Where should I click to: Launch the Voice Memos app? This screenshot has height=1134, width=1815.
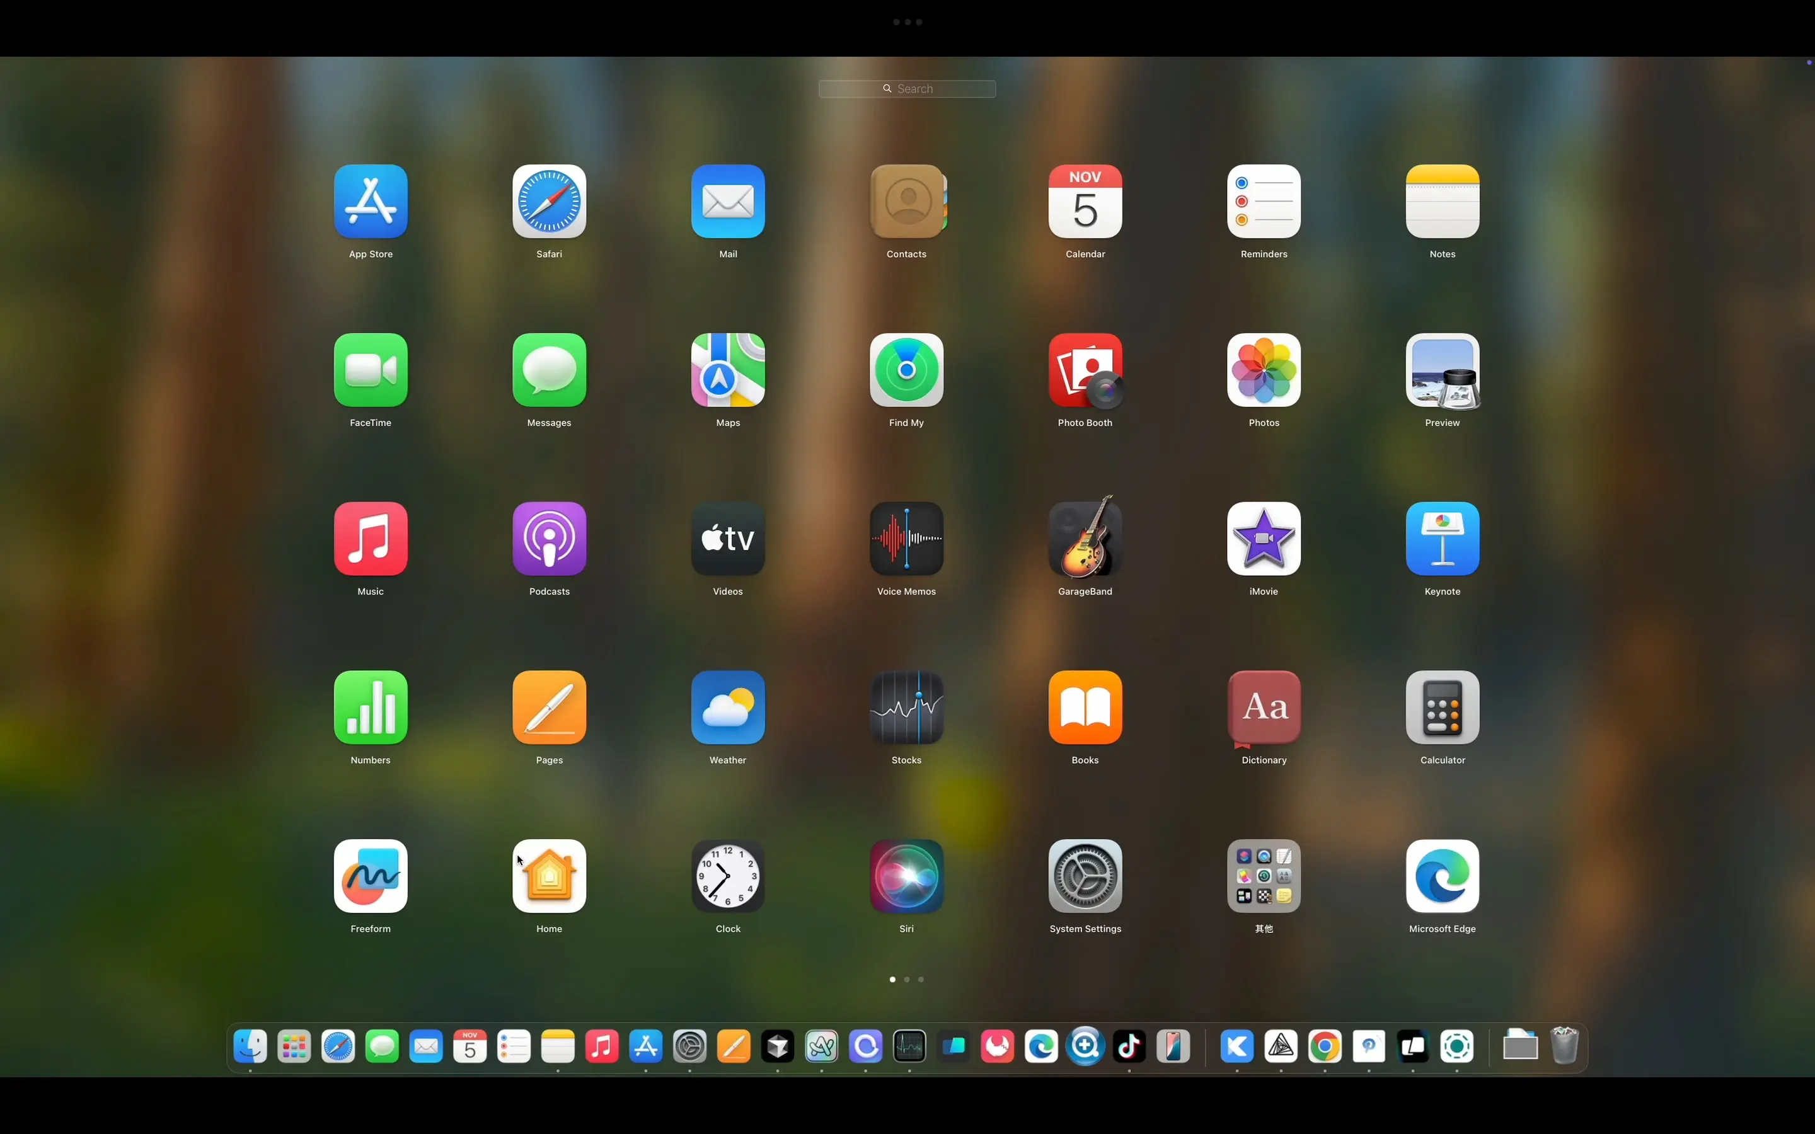(x=906, y=539)
